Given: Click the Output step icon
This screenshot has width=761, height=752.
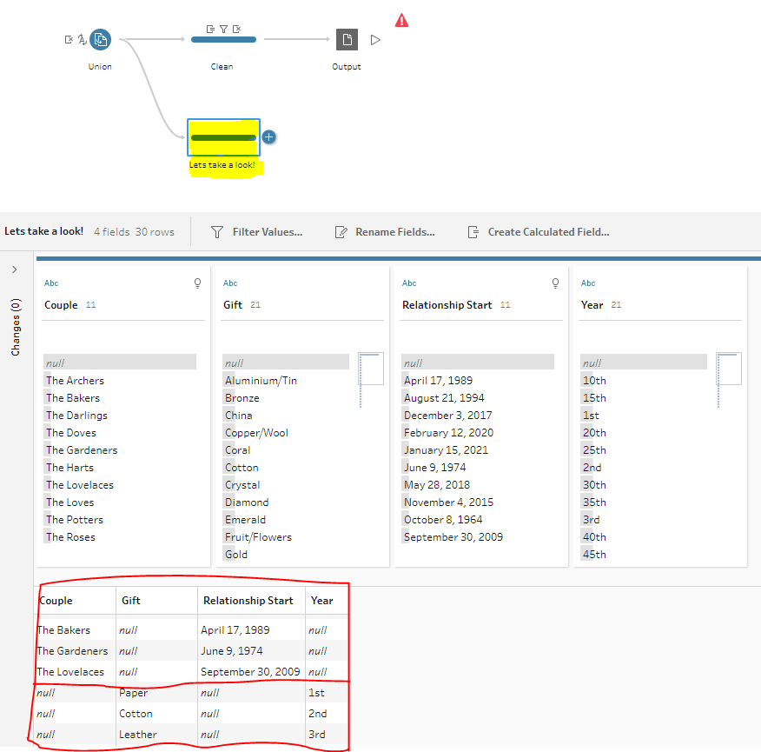Looking at the screenshot, I should [347, 39].
